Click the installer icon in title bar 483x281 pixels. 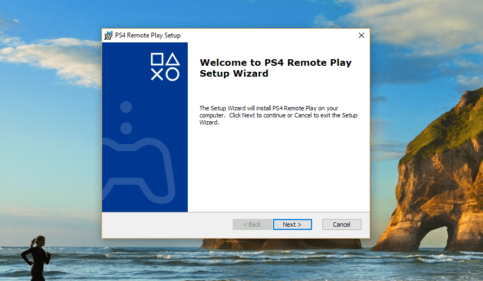108,35
